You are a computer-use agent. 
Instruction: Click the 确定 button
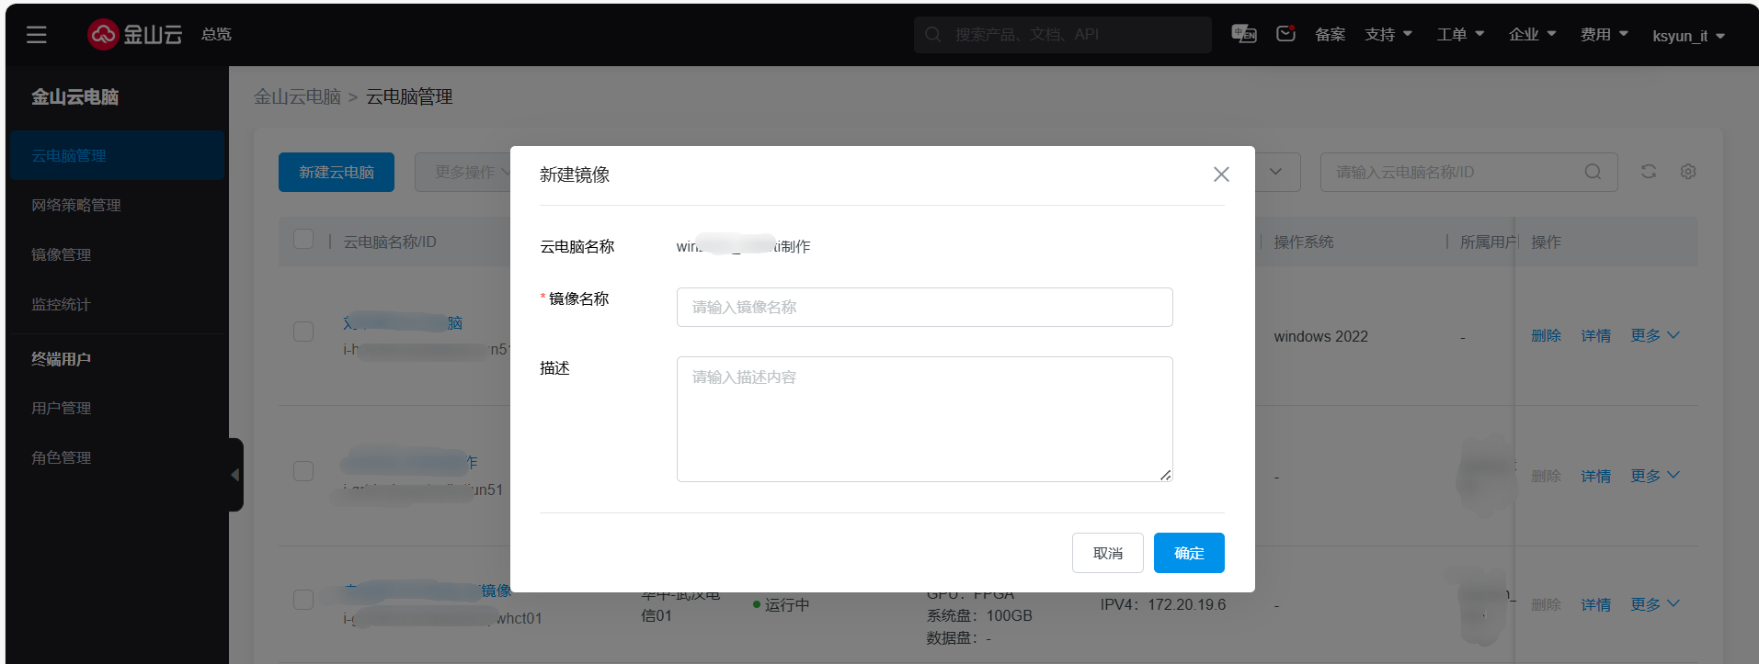[1188, 553]
